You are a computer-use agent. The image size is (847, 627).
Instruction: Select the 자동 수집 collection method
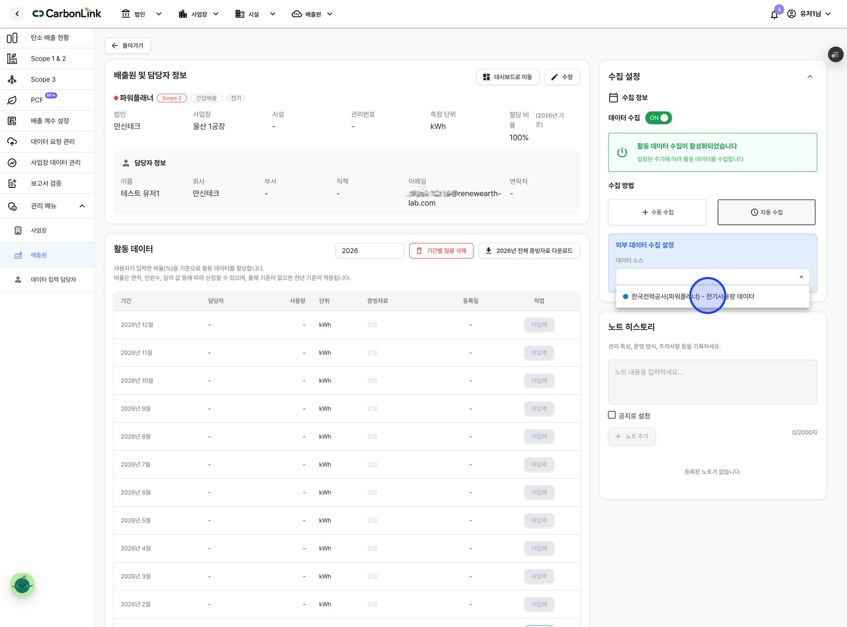coord(766,212)
